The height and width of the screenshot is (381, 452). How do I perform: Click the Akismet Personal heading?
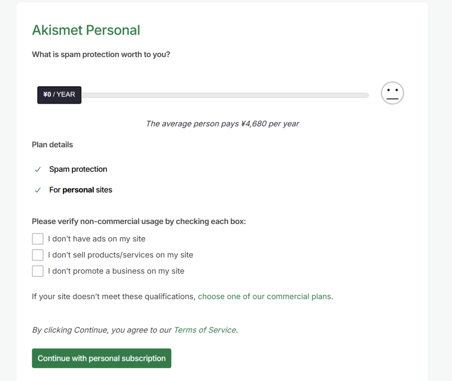point(86,30)
